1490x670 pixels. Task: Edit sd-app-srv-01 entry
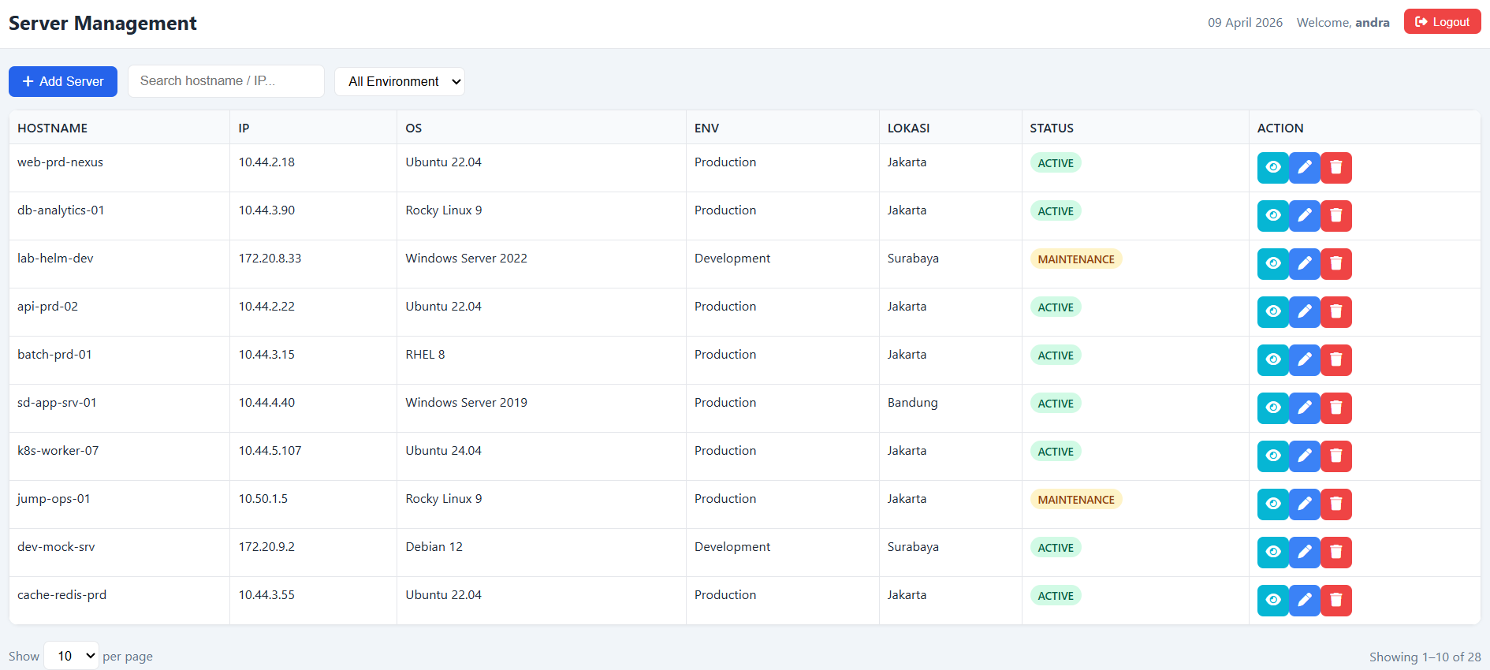(x=1304, y=408)
